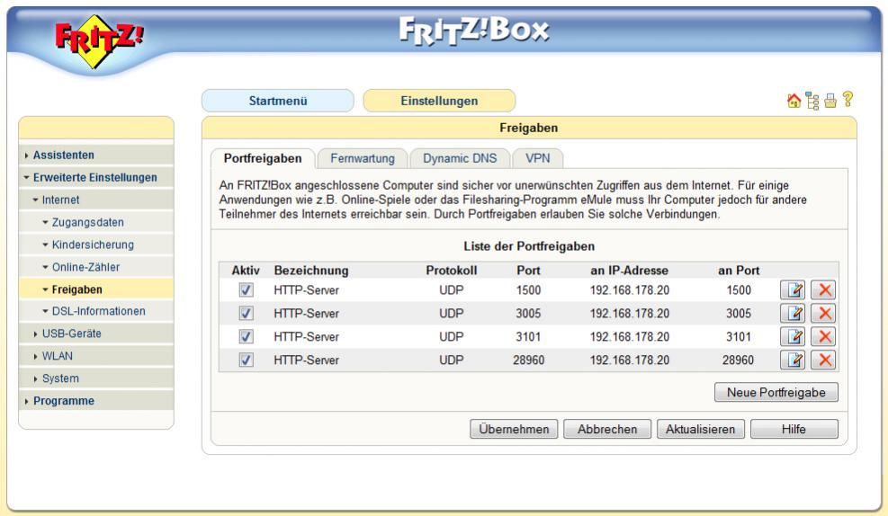Click the printer icon

coord(830,101)
